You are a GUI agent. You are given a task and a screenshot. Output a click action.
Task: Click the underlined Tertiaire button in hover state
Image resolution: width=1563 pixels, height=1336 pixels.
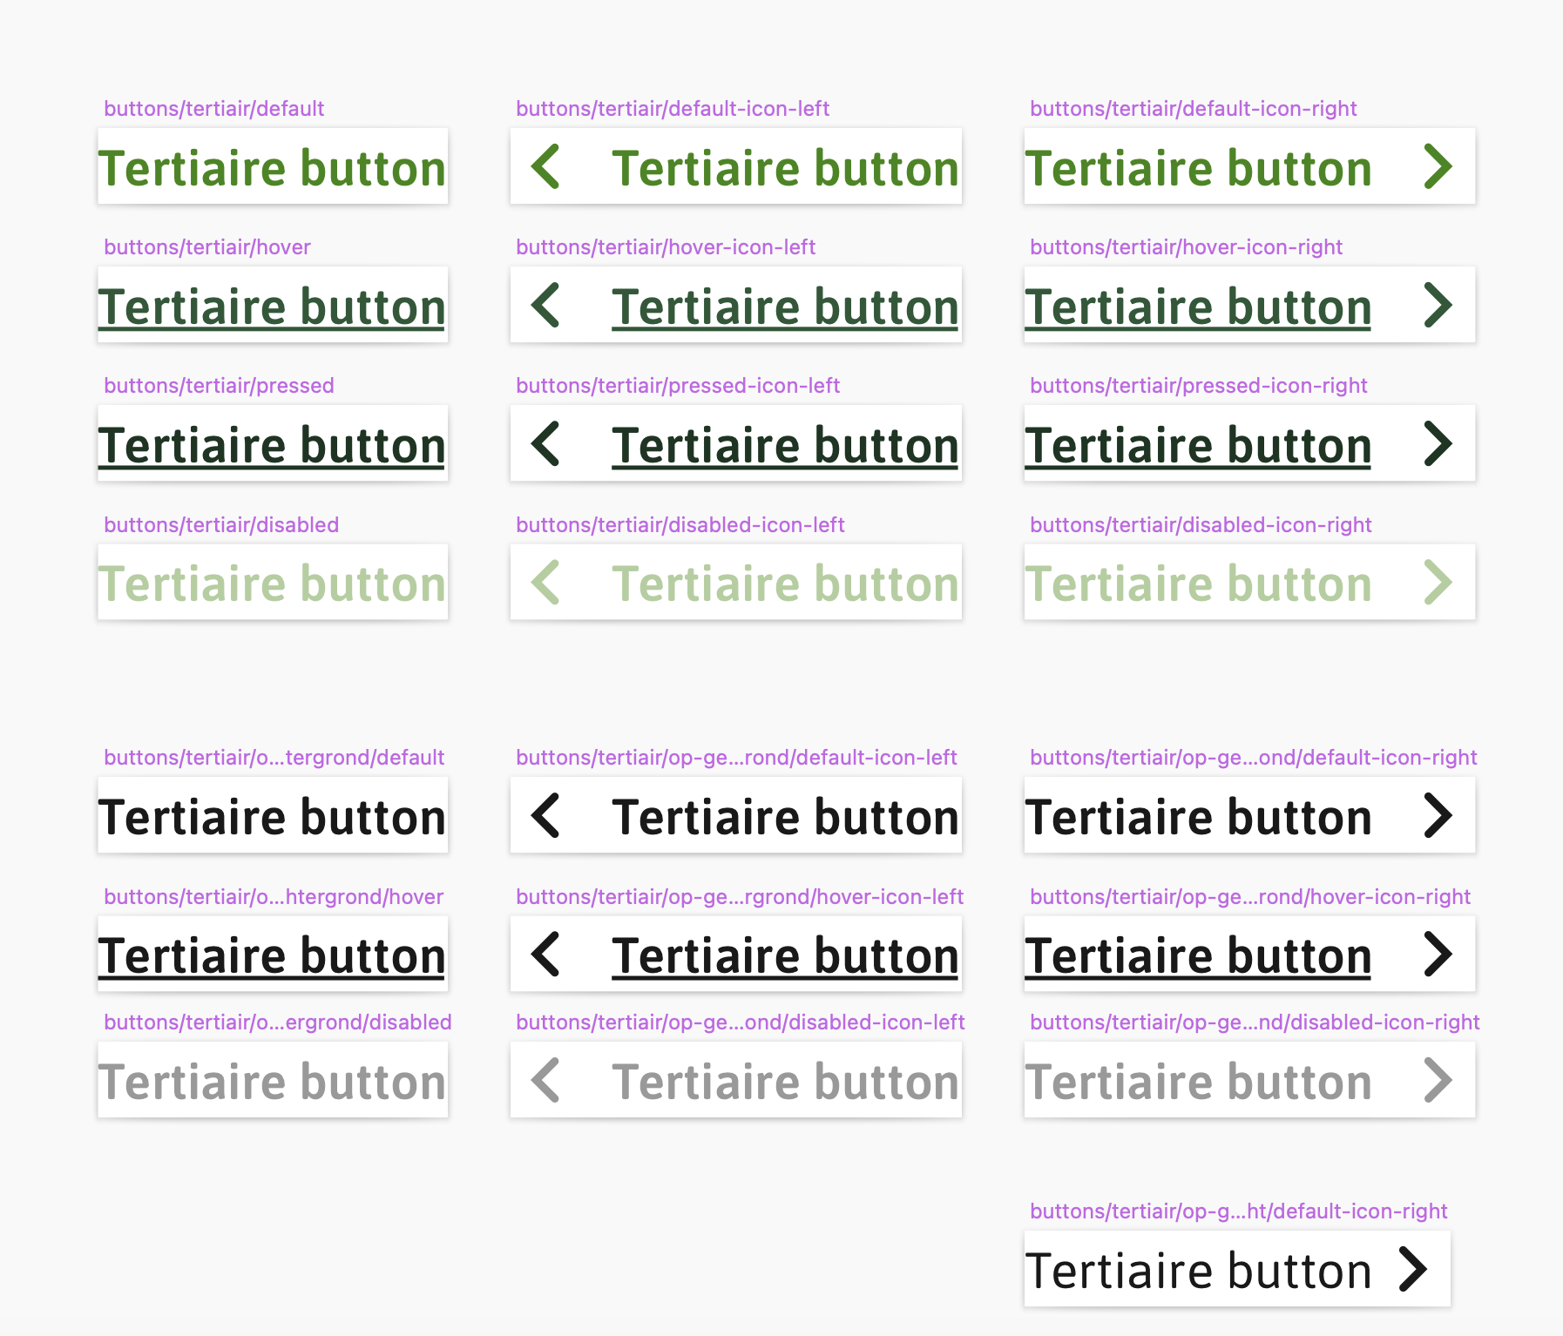pos(273,305)
